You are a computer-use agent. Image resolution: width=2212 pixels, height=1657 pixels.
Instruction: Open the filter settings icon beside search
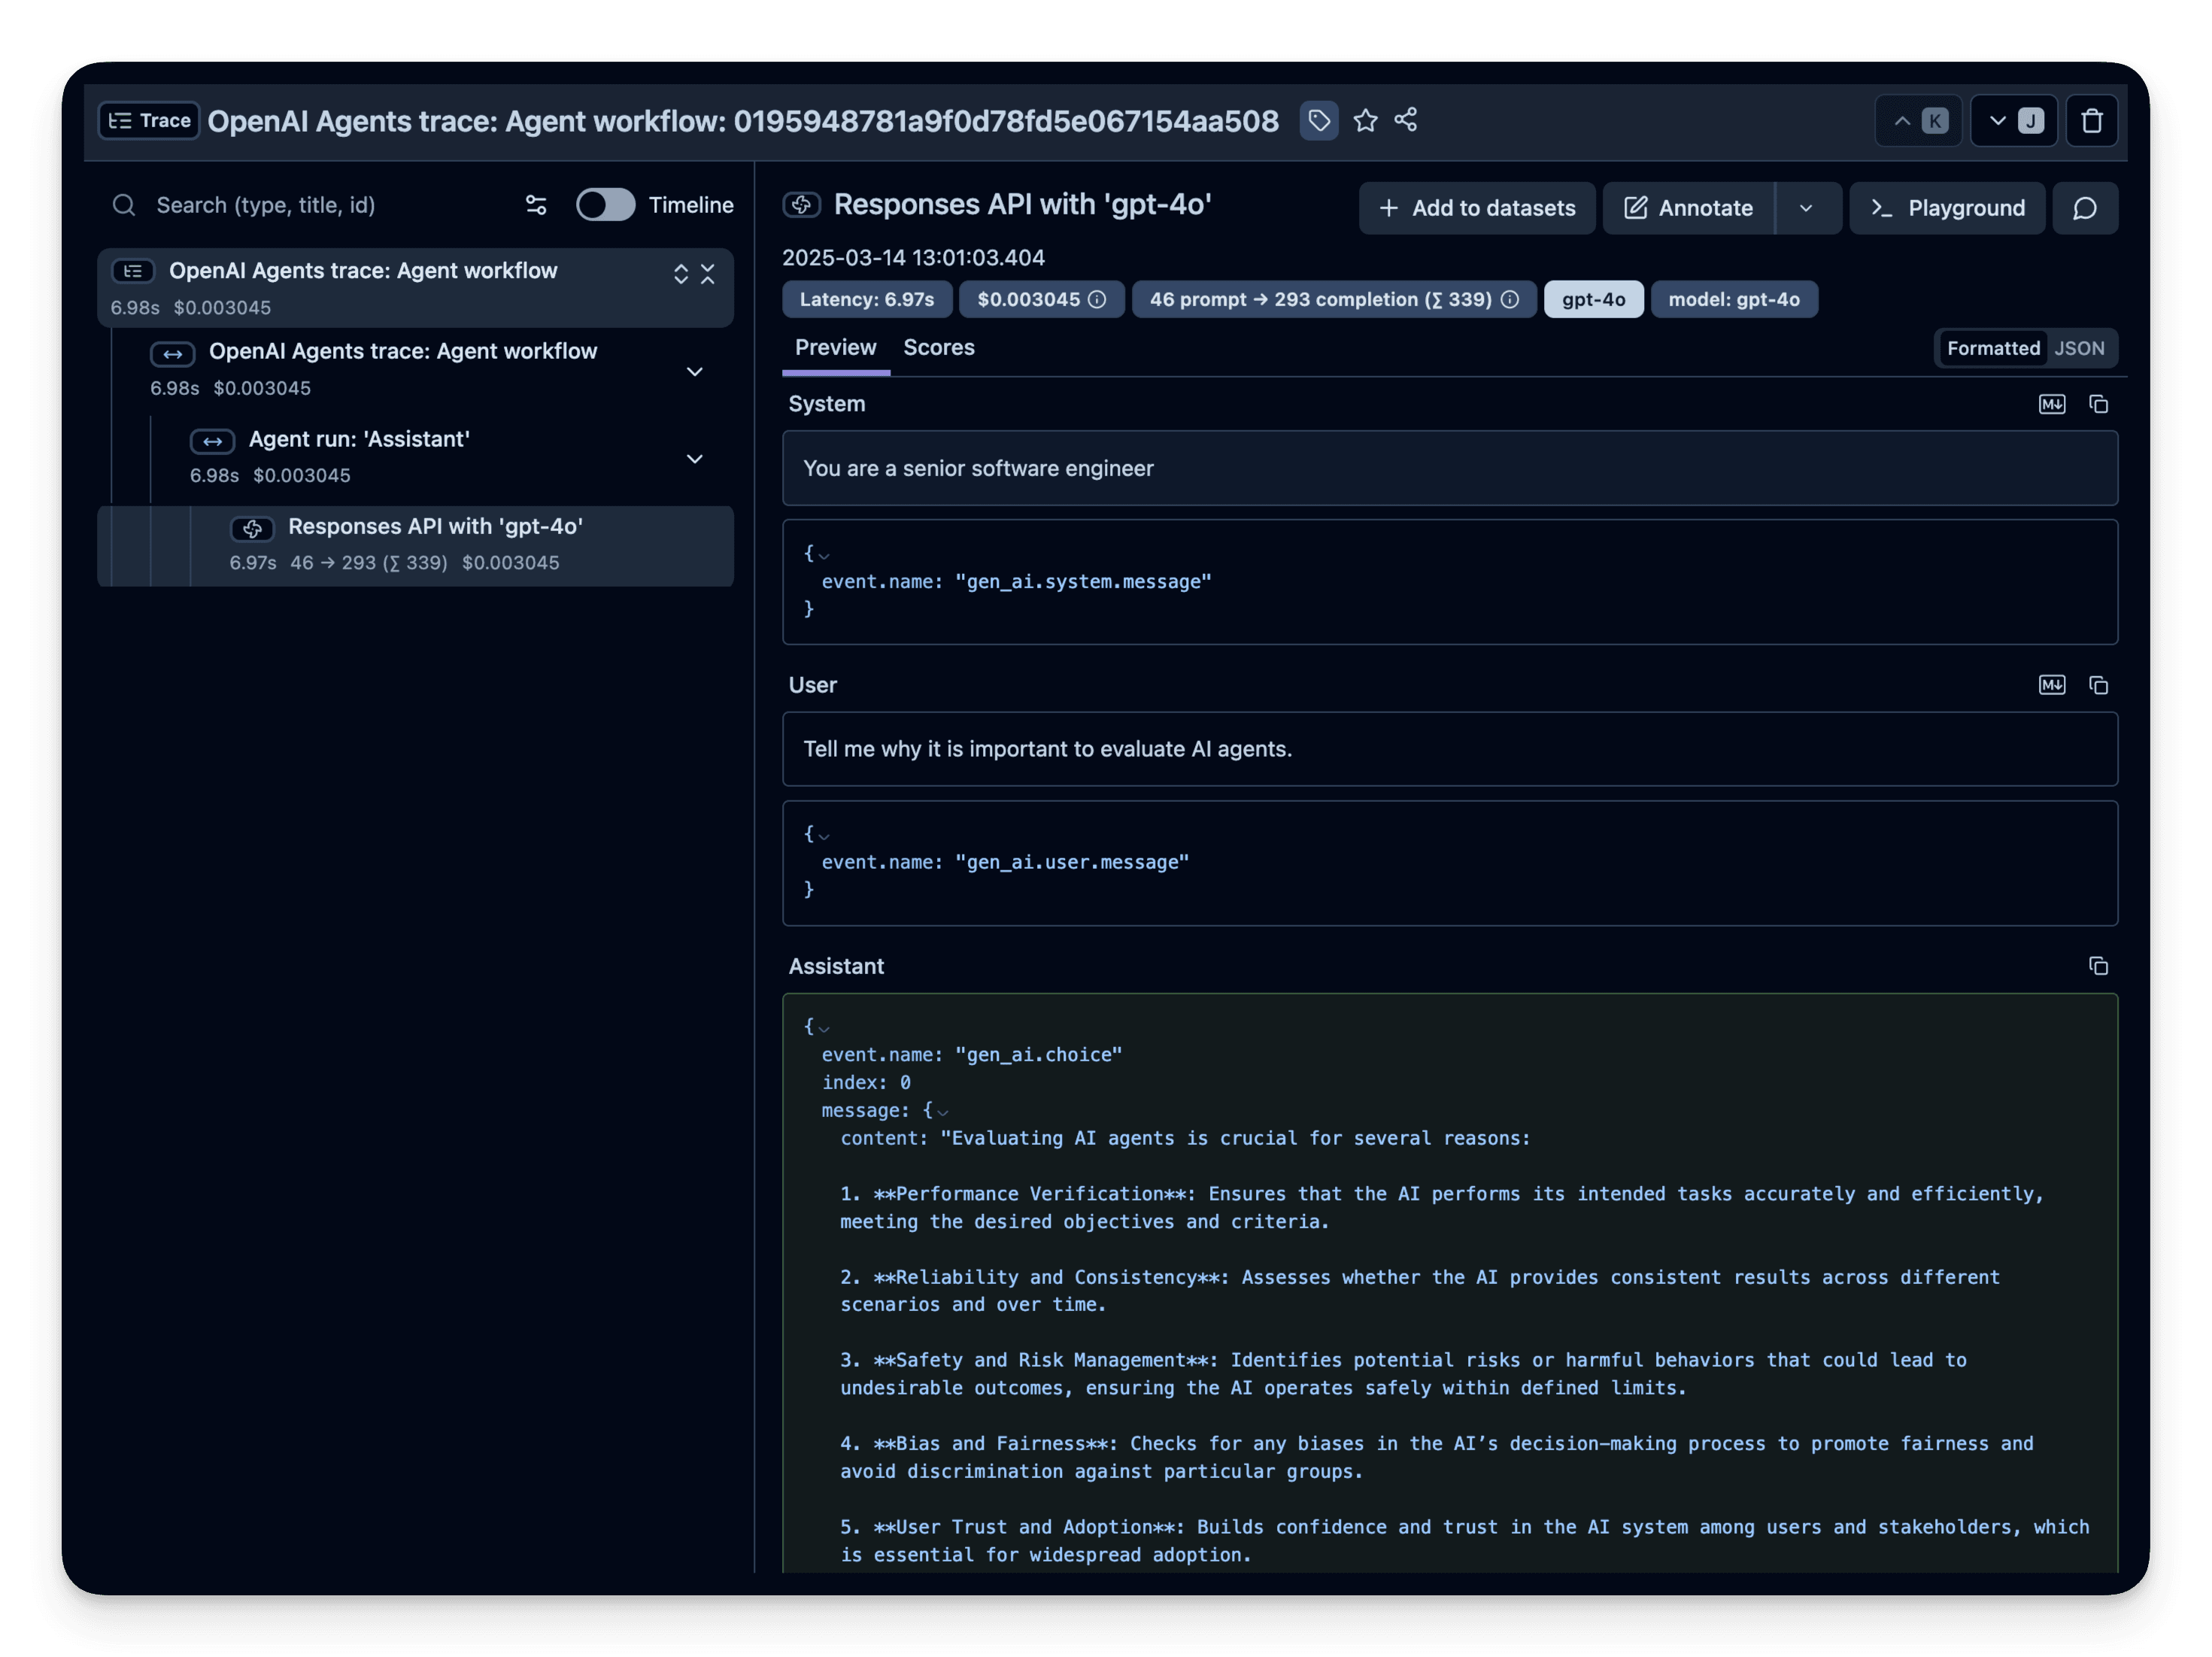coord(536,205)
